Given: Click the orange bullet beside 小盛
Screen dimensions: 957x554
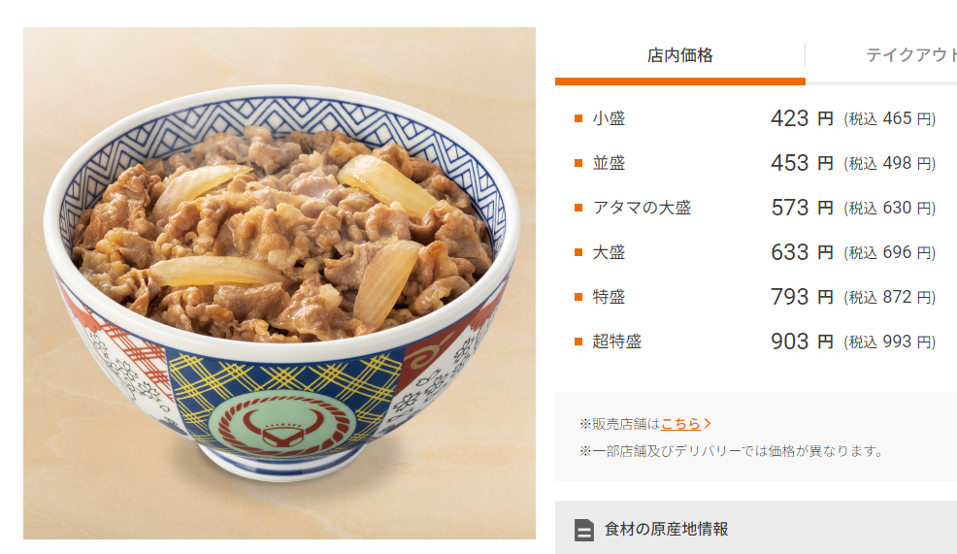Looking at the screenshot, I should point(578,118).
